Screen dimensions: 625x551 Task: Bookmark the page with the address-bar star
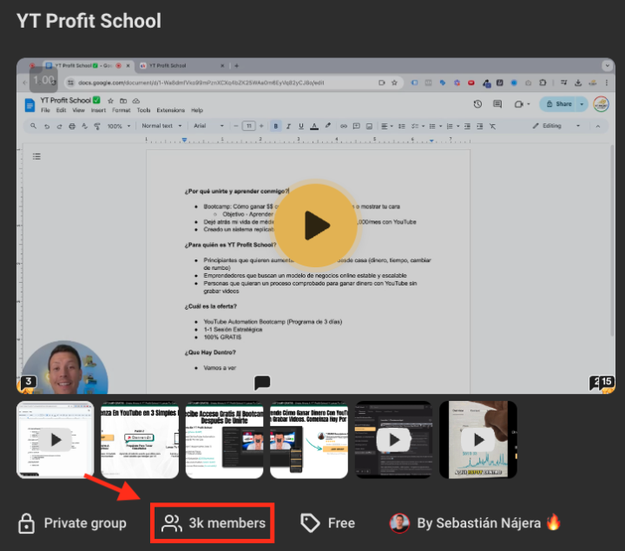click(395, 83)
